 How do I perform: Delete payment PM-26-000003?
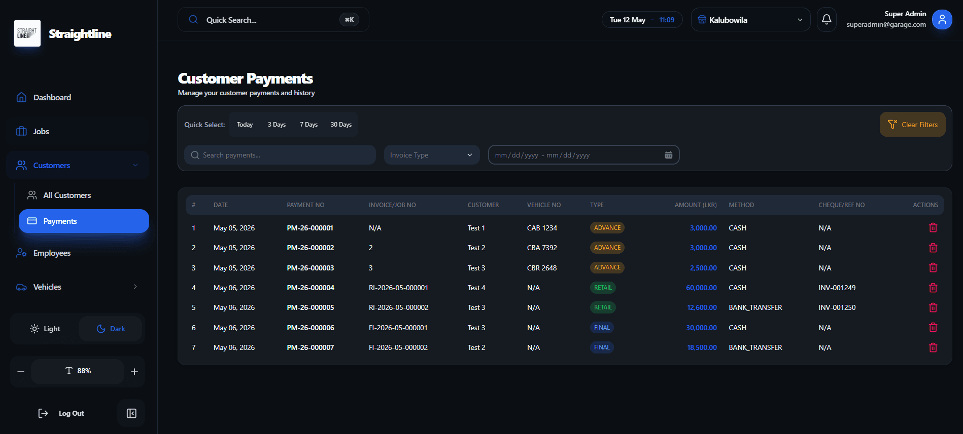(933, 267)
